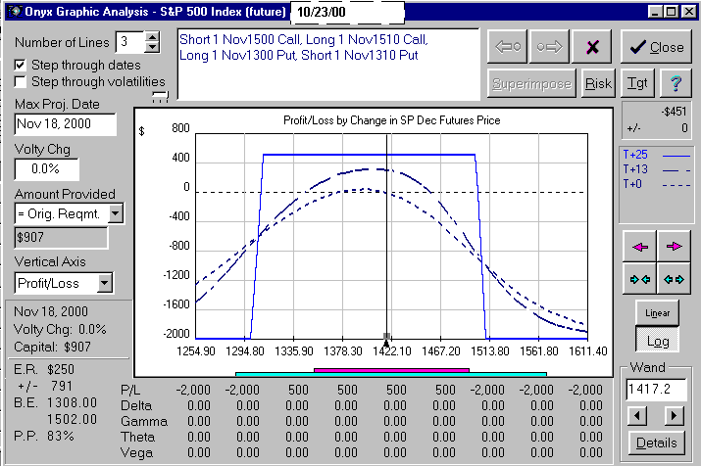This screenshot has height=466, width=701.
Task: Click the break-even value 1502.00
Action: [x=72, y=419]
